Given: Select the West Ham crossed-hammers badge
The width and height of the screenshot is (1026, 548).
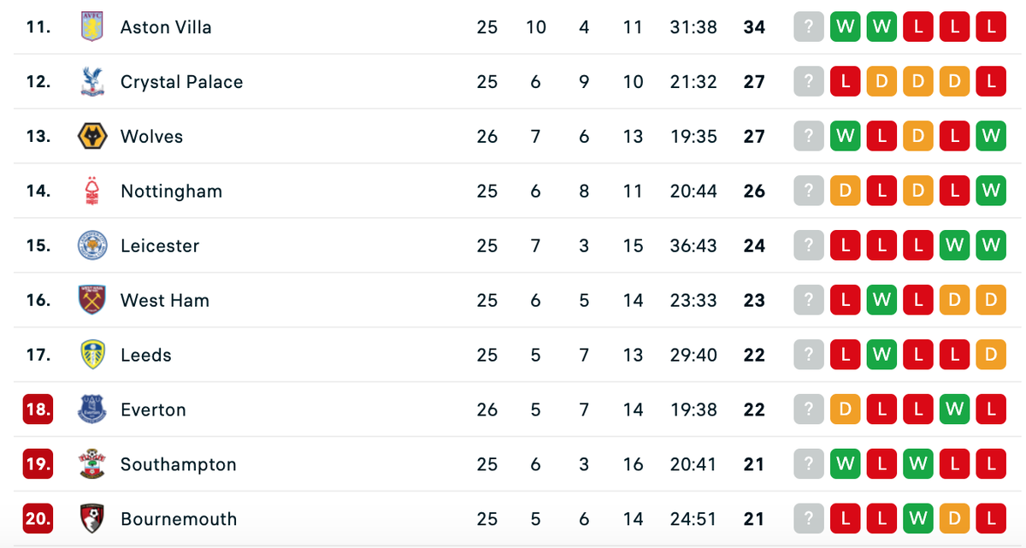Looking at the screenshot, I should pos(91,300).
